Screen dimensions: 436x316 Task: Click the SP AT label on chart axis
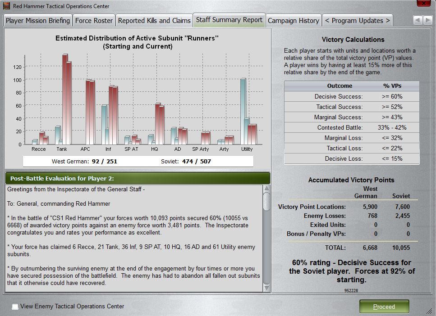click(x=131, y=149)
